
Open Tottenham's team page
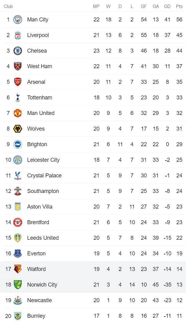click(x=39, y=97)
